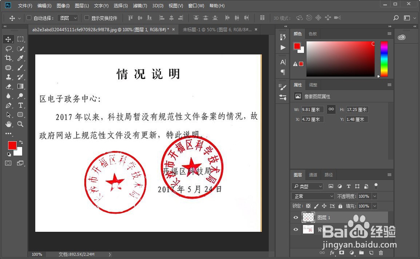The width and height of the screenshot is (420, 259).
Task: Toggle visibility of the 背景 layer
Action: (295, 229)
